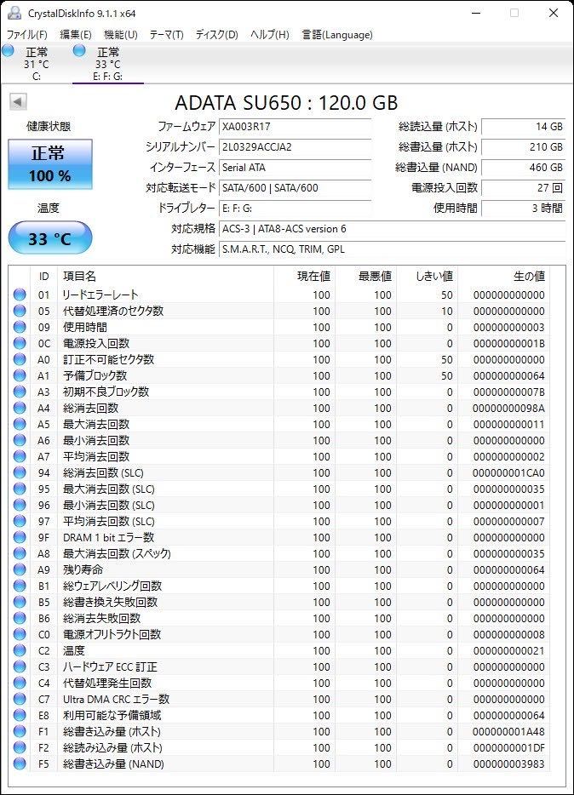Viewport: 574px width, 795px height.
Task: Click the features field S.M.A.R.T., NCQ, TRIM, GPL
Action: pos(393,249)
